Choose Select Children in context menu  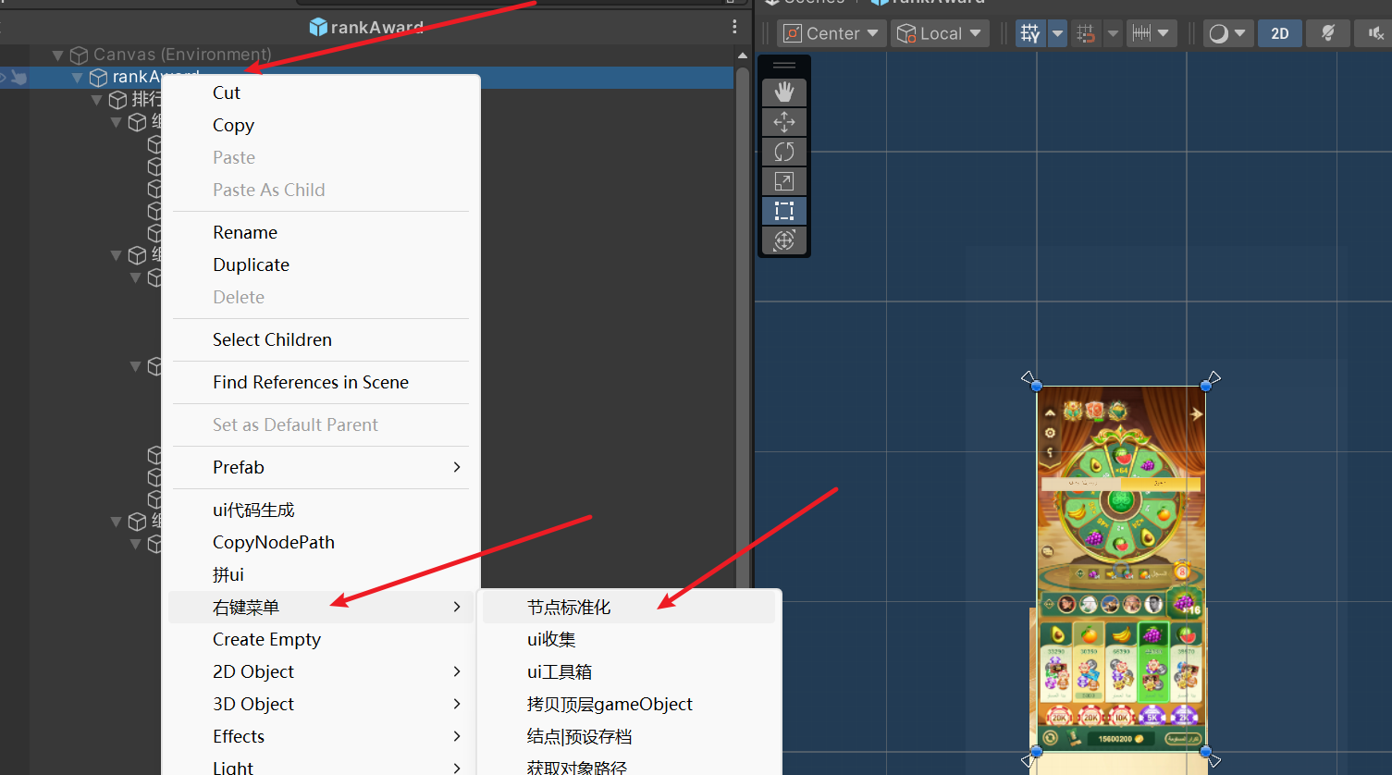[x=321, y=339]
